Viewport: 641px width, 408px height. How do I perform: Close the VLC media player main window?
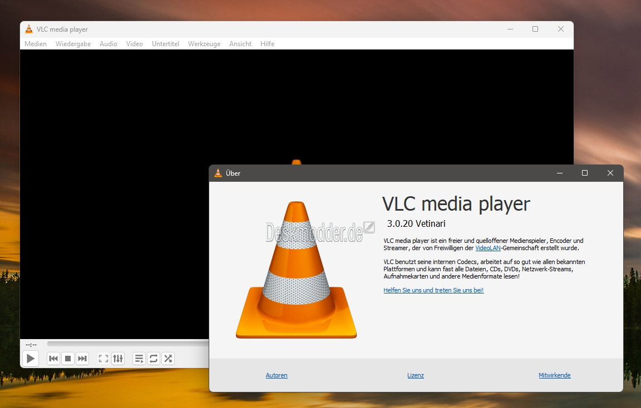point(561,29)
